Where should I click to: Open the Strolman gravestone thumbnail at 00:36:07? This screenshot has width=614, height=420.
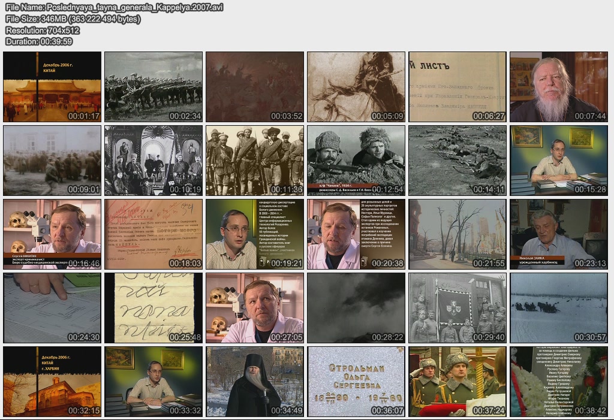point(356,382)
